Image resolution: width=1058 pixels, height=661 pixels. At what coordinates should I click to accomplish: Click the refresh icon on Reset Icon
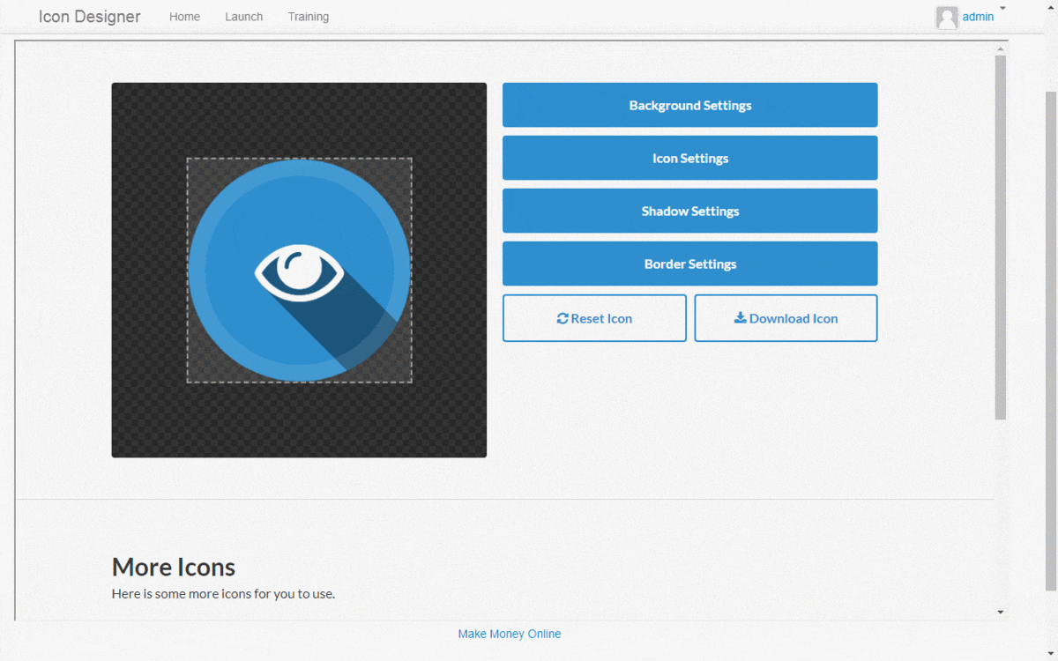click(563, 319)
